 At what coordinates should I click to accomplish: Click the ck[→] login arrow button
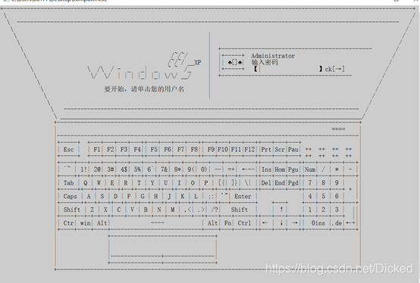coord(334,69)
